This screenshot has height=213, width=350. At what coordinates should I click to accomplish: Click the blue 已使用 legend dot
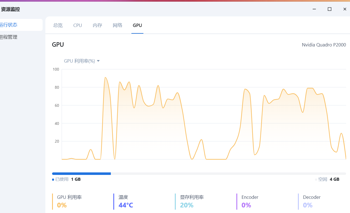[53, 180]
